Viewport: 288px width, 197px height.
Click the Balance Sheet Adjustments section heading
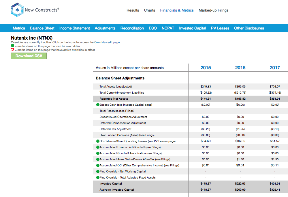(120, 78)
